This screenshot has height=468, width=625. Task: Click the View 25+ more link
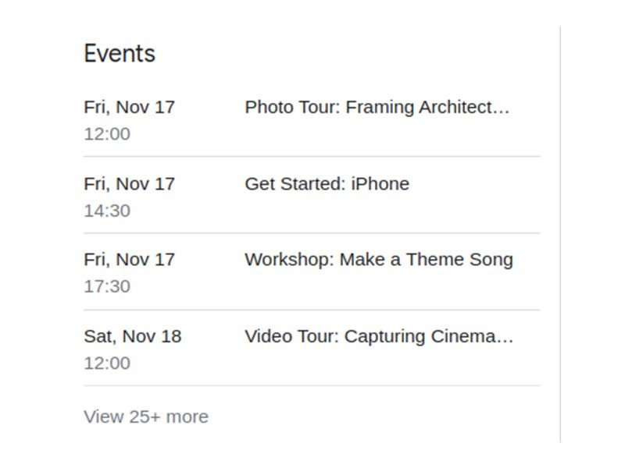[x=145, y=417]
